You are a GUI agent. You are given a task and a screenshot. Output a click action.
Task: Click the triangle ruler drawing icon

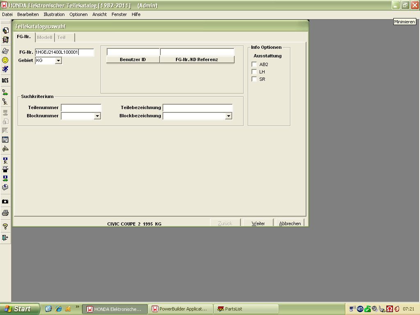pyautogui.click(x=5, y=148)
